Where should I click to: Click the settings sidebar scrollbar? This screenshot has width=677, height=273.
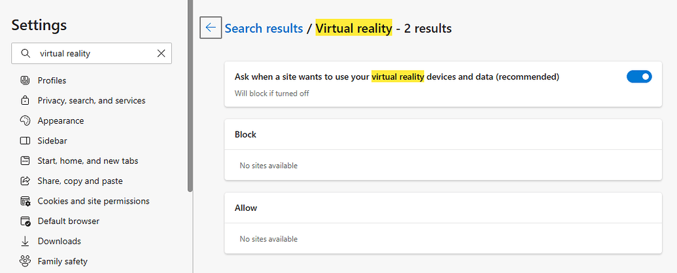pyautogui.click(x=190, y=98)
